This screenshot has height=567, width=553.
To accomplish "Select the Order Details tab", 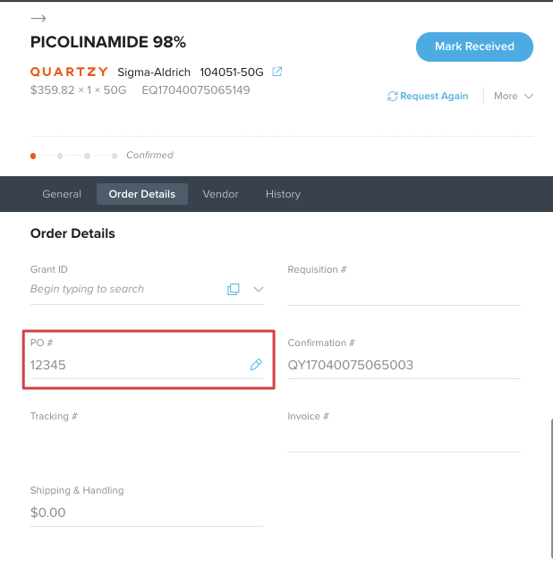I will (x=142, y=194).
